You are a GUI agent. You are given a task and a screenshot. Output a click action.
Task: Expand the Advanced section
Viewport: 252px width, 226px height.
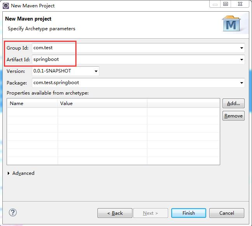(9, 173)
